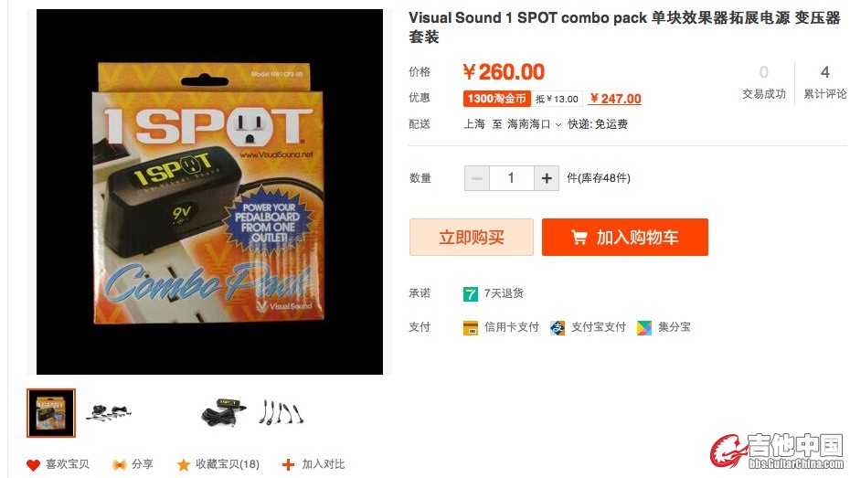850x478 pixels.
Task: Select the four connector cables thumbnail
Action: coord(281,413)
